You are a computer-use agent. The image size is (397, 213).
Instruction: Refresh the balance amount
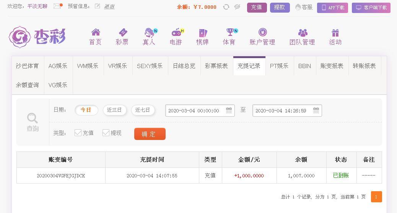[x=226, y=7]
